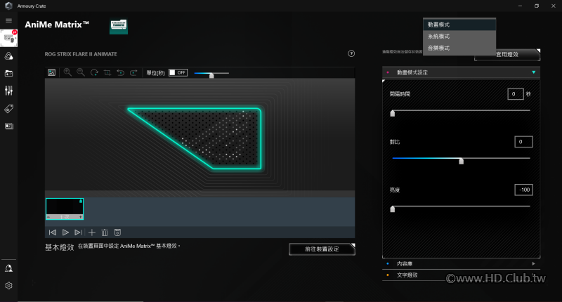
Task: Open the sliders tuning sidebar icon
Action: click(8, 91)
